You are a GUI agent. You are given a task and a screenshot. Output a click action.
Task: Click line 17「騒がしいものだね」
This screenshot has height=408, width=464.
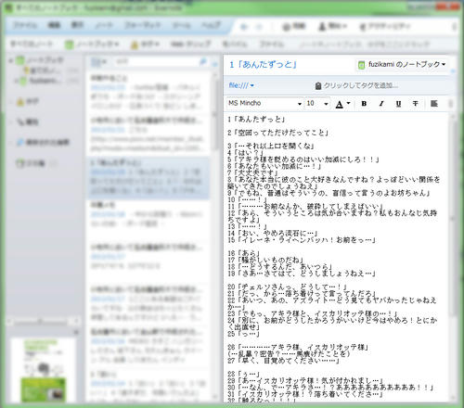coord(264,260)
